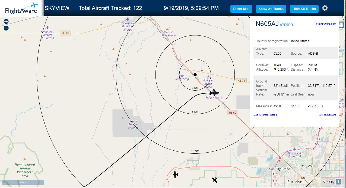The height and width of the screenshot is (188, 346).
Task: Click Hide All Tracks
Action: [304, 9]
